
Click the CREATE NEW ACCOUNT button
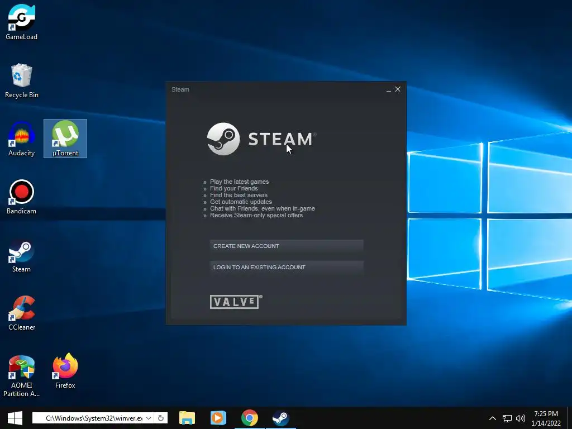(x=287, y=246)
